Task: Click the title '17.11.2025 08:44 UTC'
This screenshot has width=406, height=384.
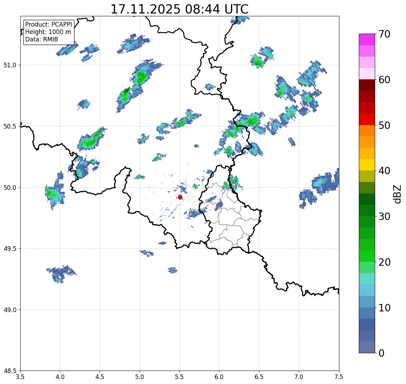Action: point(179,9)
